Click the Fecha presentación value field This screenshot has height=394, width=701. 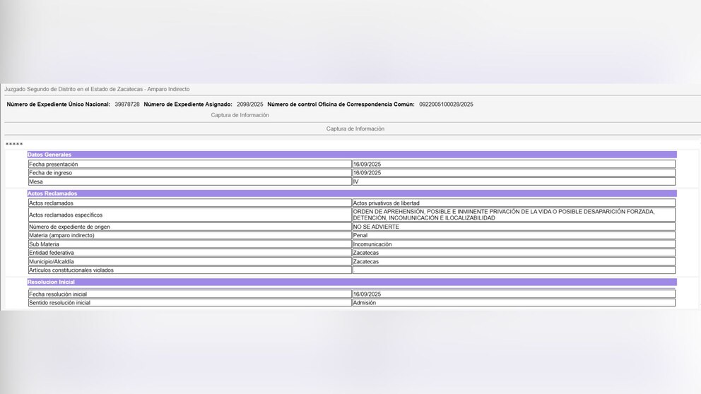point(513,164)
